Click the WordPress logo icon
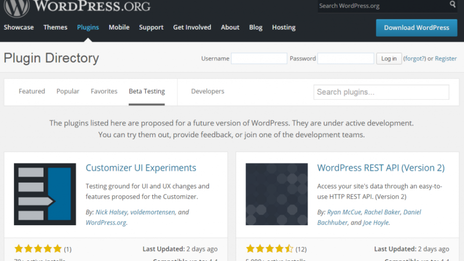 point(16,8)
